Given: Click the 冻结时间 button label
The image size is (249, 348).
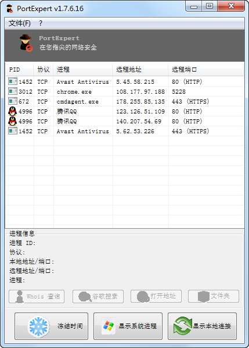Looking at the screenshot, I should tap(70, 326).
